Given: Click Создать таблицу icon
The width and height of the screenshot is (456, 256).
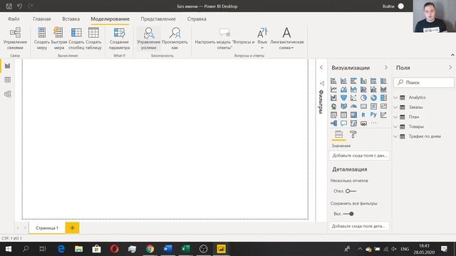Looking at the screenshot, I should 93,33.
